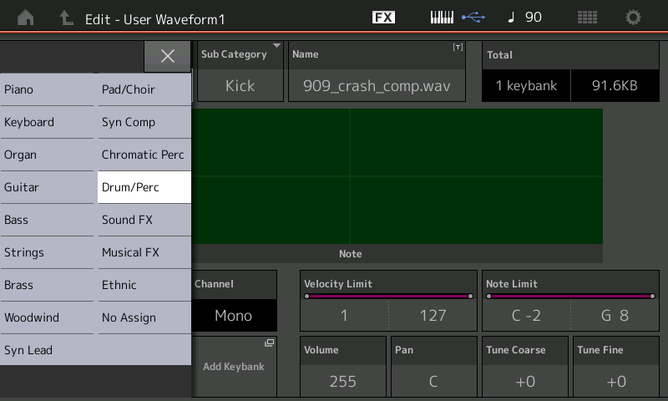Select Piano category from list
Image resolution: width=668 pixels, height=401 pixels.
48,89
